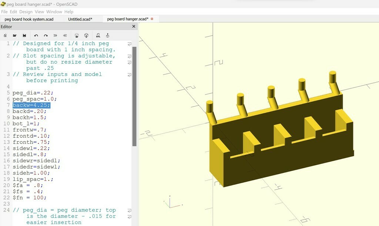Redo the last undone edit
Screen dimensions: 379x226
[x=46, y=36]
